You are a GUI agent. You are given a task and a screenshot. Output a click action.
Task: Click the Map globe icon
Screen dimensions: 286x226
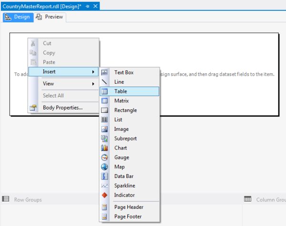(x=104, y=167)
